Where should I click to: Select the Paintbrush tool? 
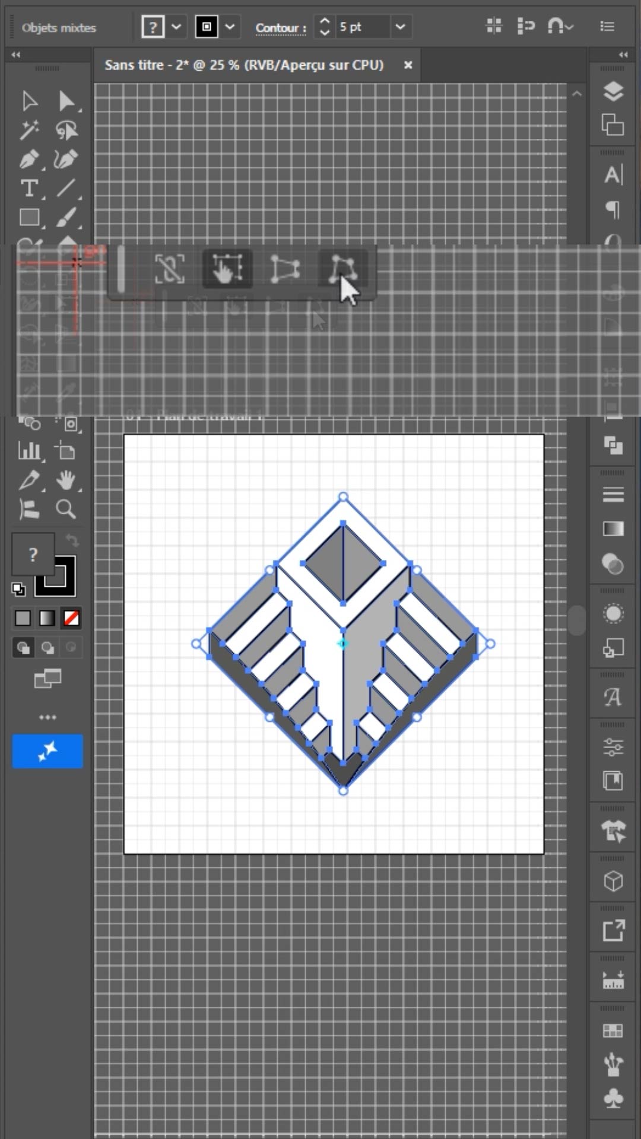(66, 218)
